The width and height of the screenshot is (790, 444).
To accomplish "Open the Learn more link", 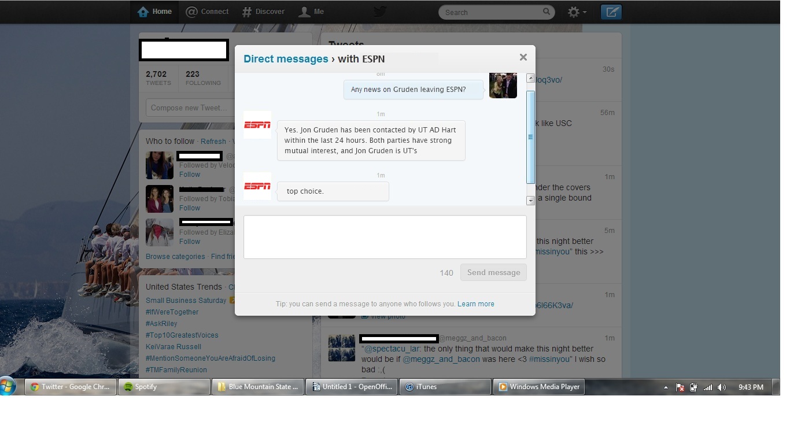I will [475, 304].
